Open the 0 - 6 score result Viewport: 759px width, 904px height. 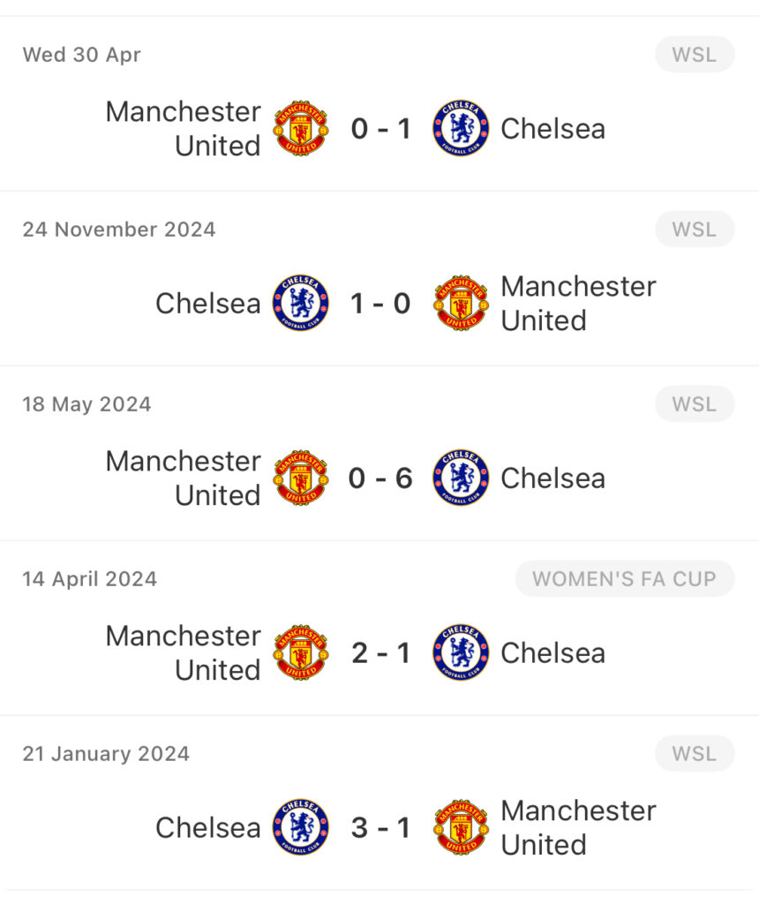pyautogui.click(x=380, y=478)
